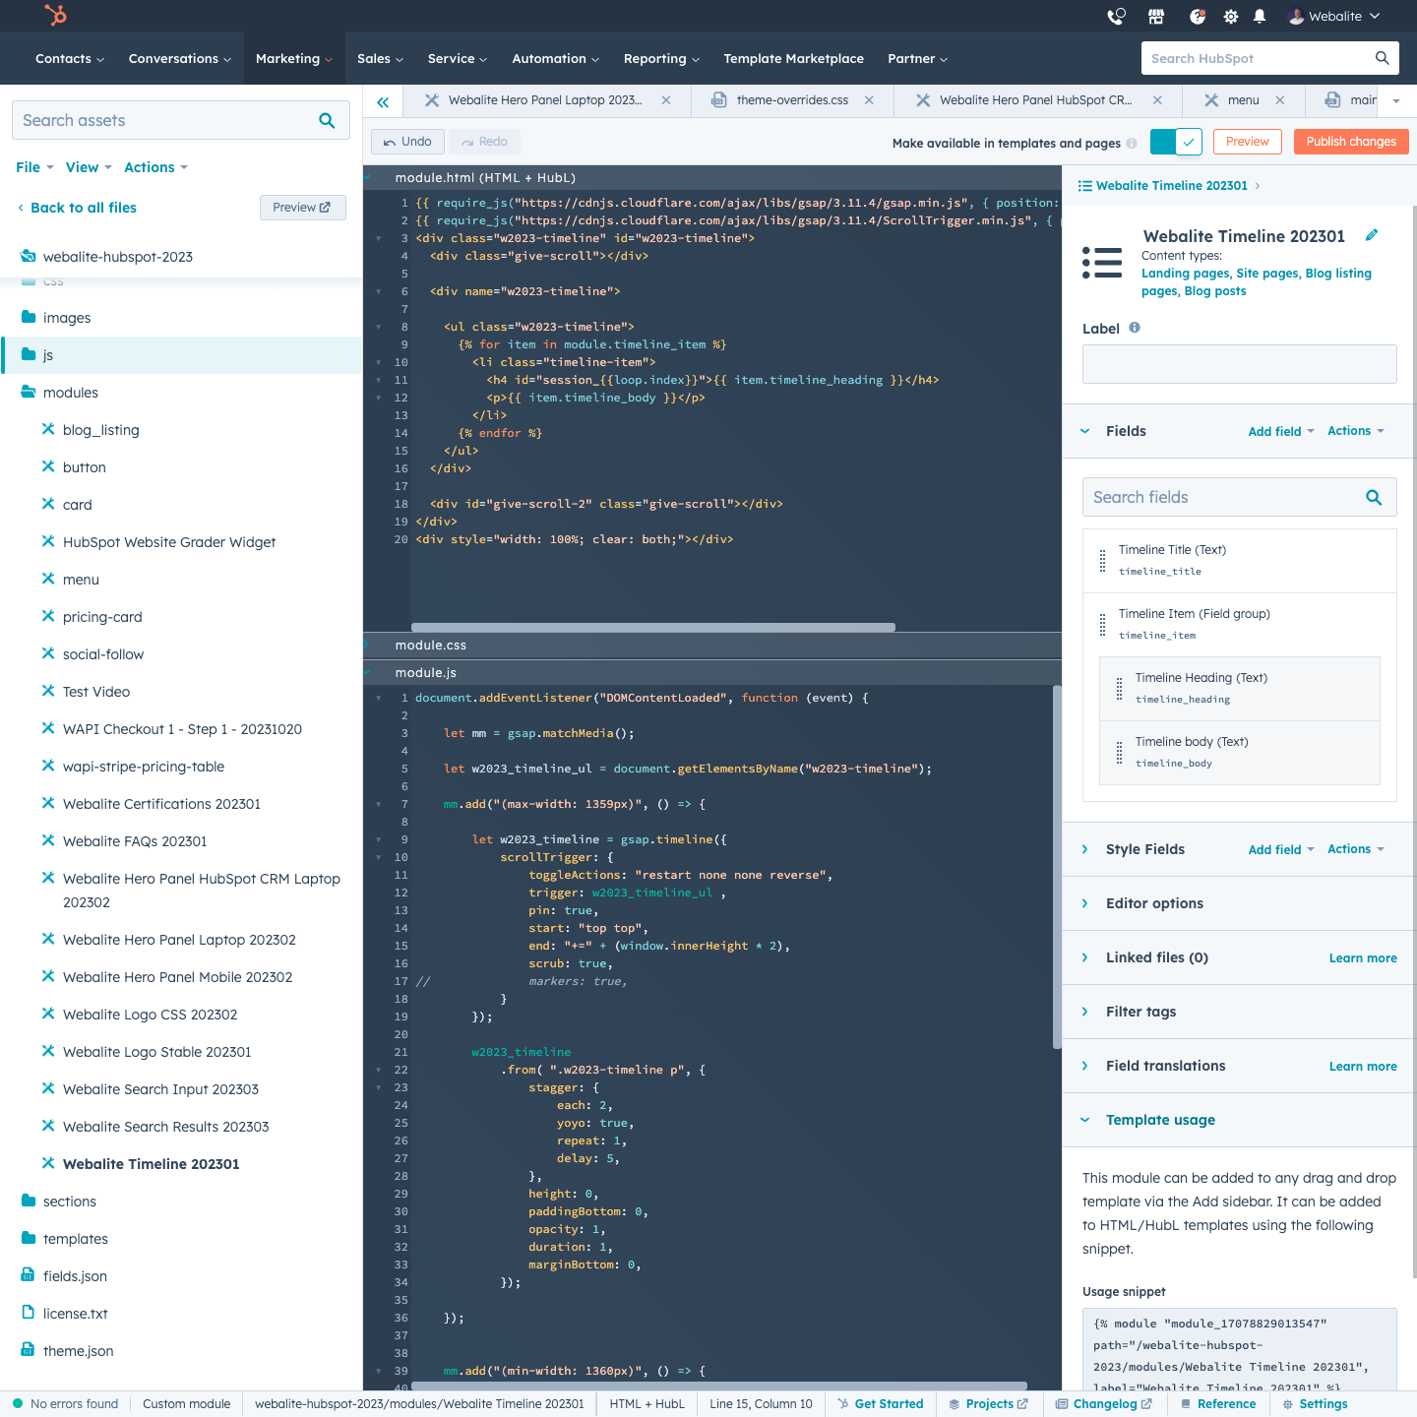
Task: Collapse the Template usage section
Action: click(1084, 1120)
